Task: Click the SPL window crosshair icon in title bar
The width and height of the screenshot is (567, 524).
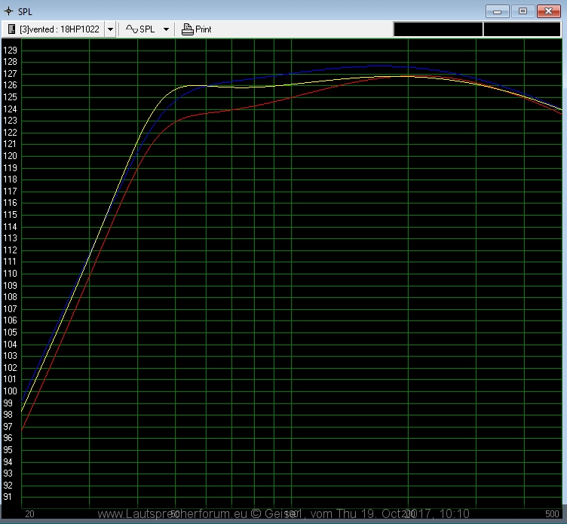Action: click(x=8, y=11)
